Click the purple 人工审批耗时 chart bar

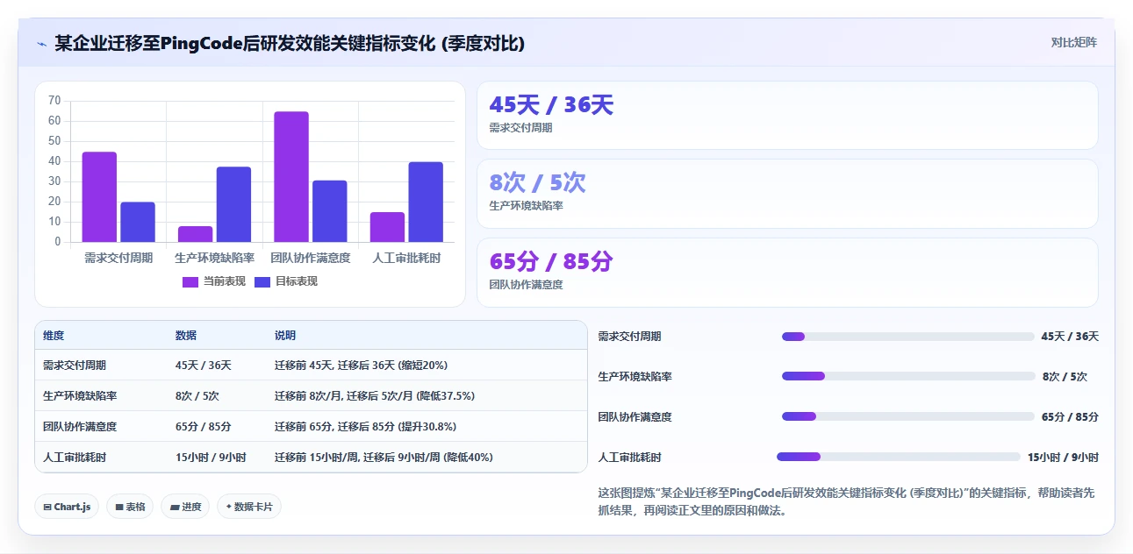[387, 227]
